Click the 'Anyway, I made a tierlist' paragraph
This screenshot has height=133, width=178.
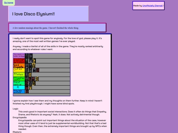pyautogui.click(x=58, y=48)
